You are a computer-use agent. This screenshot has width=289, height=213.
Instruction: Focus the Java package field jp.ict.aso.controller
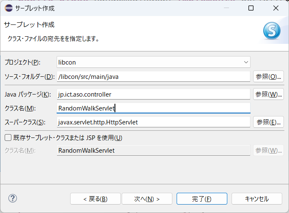coord(153,94)
